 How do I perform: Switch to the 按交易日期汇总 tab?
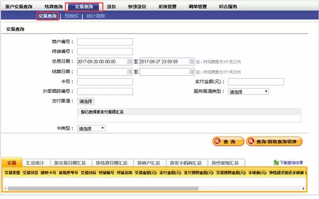70,163
